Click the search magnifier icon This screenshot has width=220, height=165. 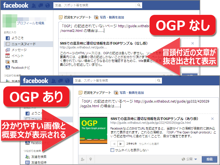click(x=159, y=81)
